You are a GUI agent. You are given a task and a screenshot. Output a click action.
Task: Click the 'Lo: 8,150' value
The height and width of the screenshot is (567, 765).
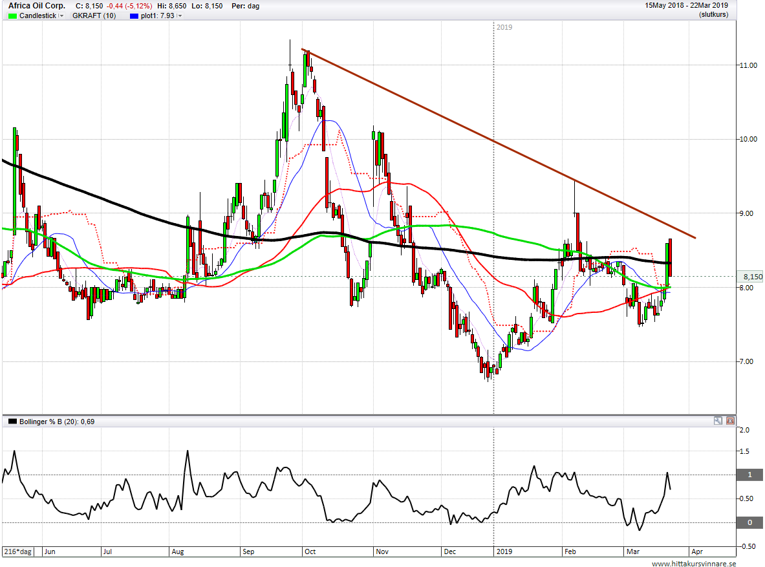(208, 6)
